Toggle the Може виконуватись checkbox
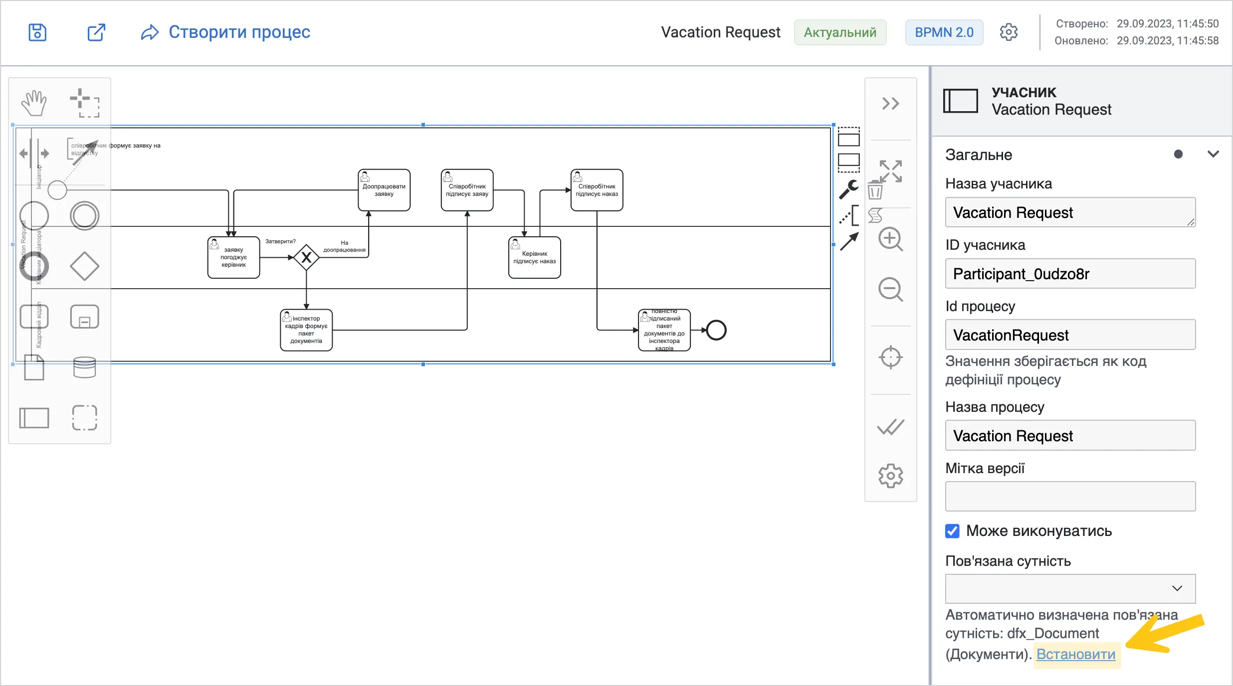This screenshot has width=1233, height=686. (952, 531)
